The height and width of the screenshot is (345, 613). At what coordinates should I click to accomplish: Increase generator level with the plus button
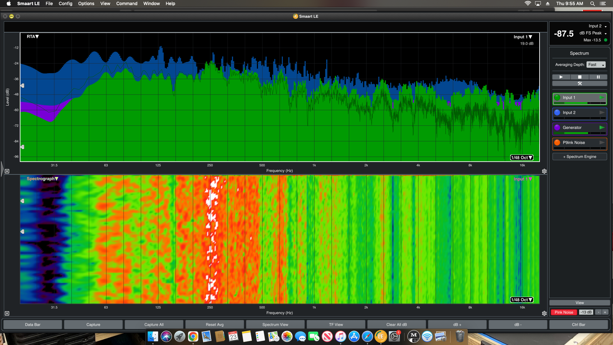(x=605, y=312)
